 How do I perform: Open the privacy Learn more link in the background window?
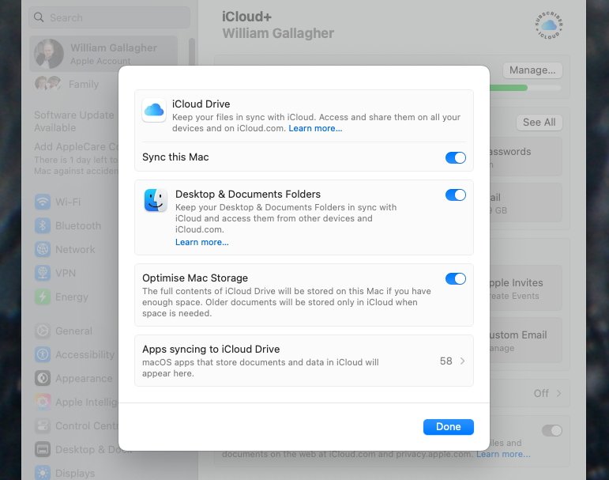pyautogui.click(x=503, y=454)
